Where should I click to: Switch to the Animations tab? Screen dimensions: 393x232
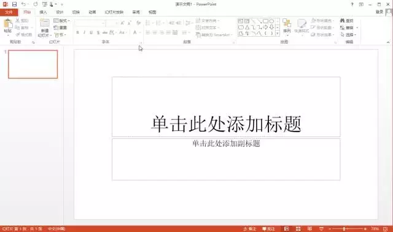(92, 12)
